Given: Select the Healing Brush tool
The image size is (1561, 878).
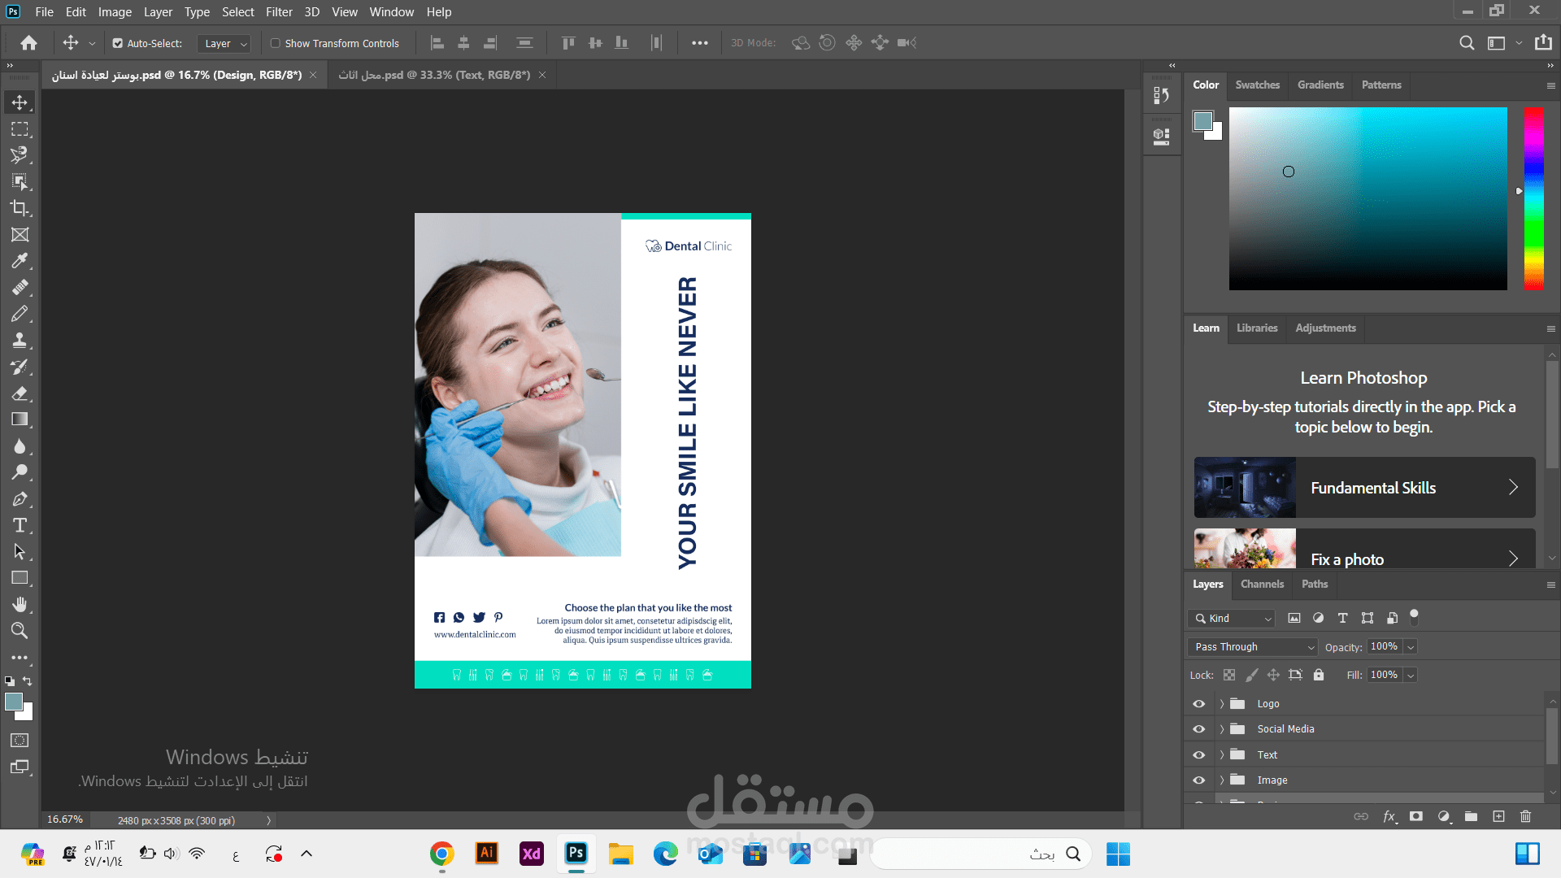Looking at the screenshot, I should [20, 288].
